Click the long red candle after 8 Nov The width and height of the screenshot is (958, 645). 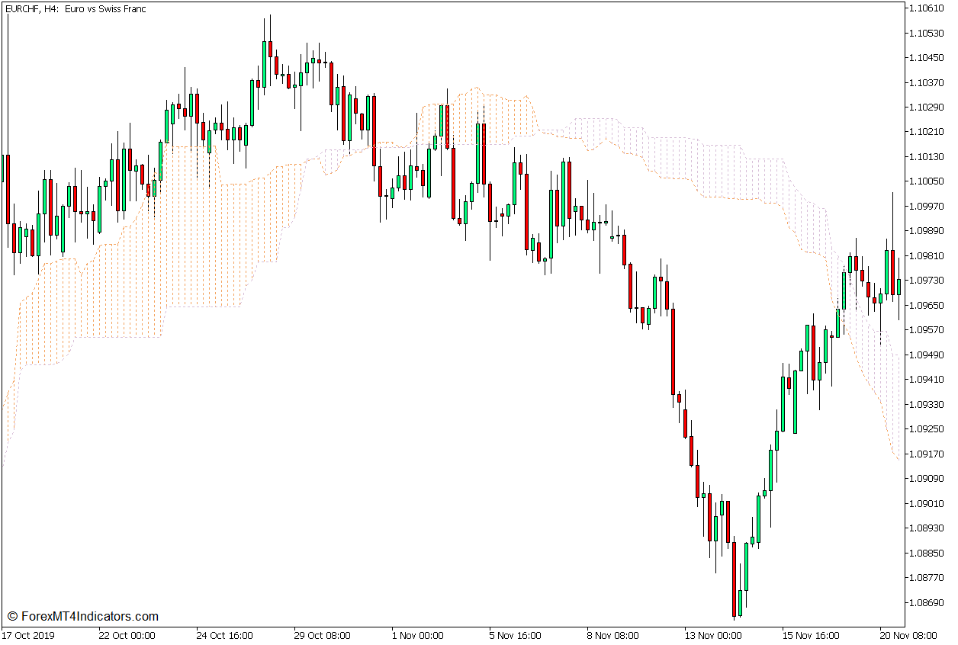pyautogui.click(x=673, y=351)
